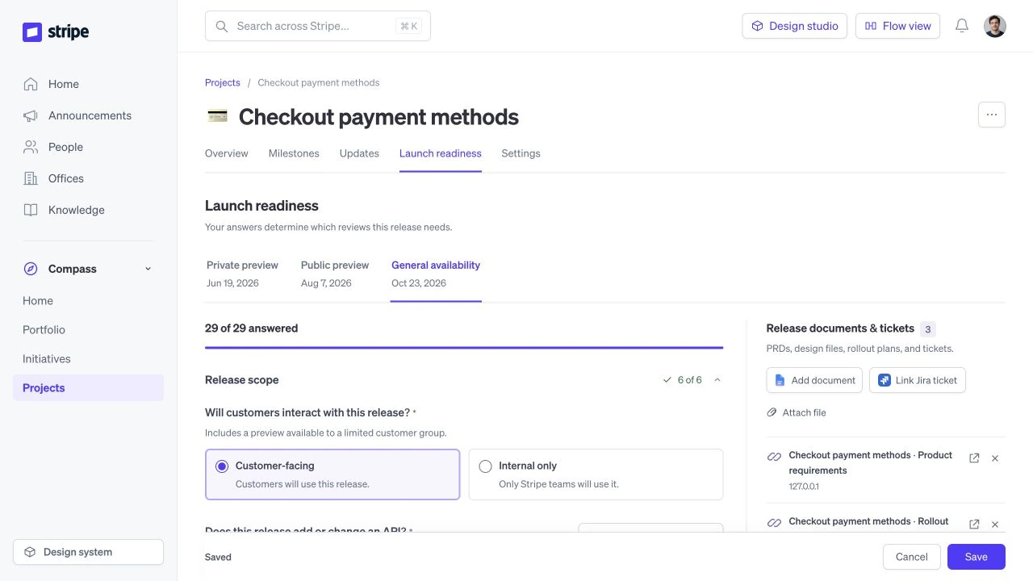1033x581 pixels.
Task: Remove the Checkout payment methods Rollout document
Action: [x=995, y=525]
